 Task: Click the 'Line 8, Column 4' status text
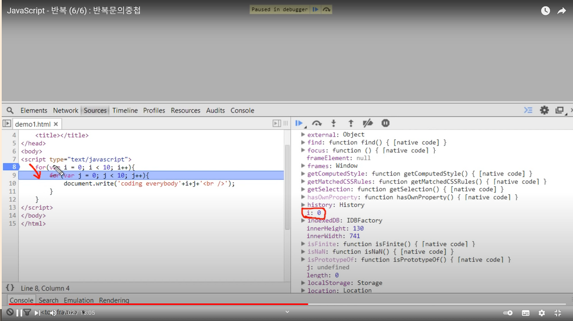45,288
